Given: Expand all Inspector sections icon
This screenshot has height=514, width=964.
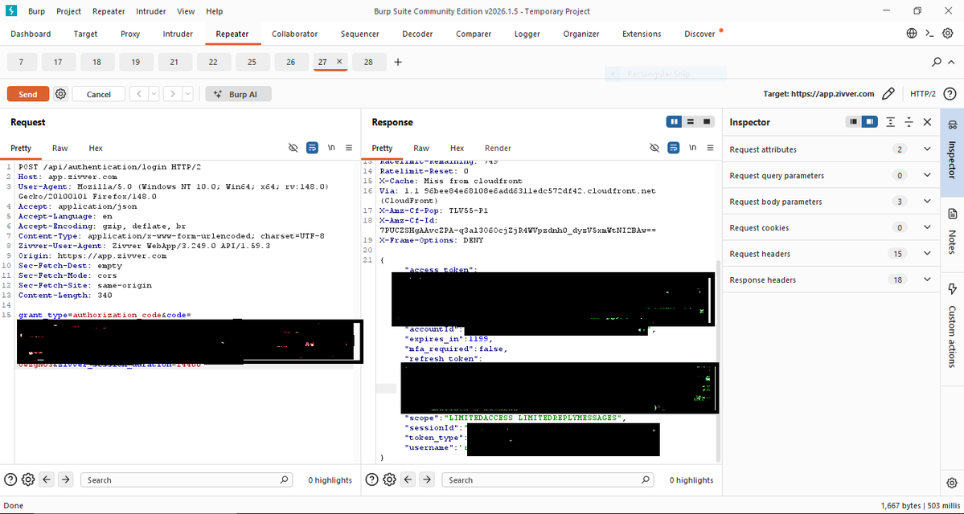Looking at the screenshot, I should coord(890,122).
